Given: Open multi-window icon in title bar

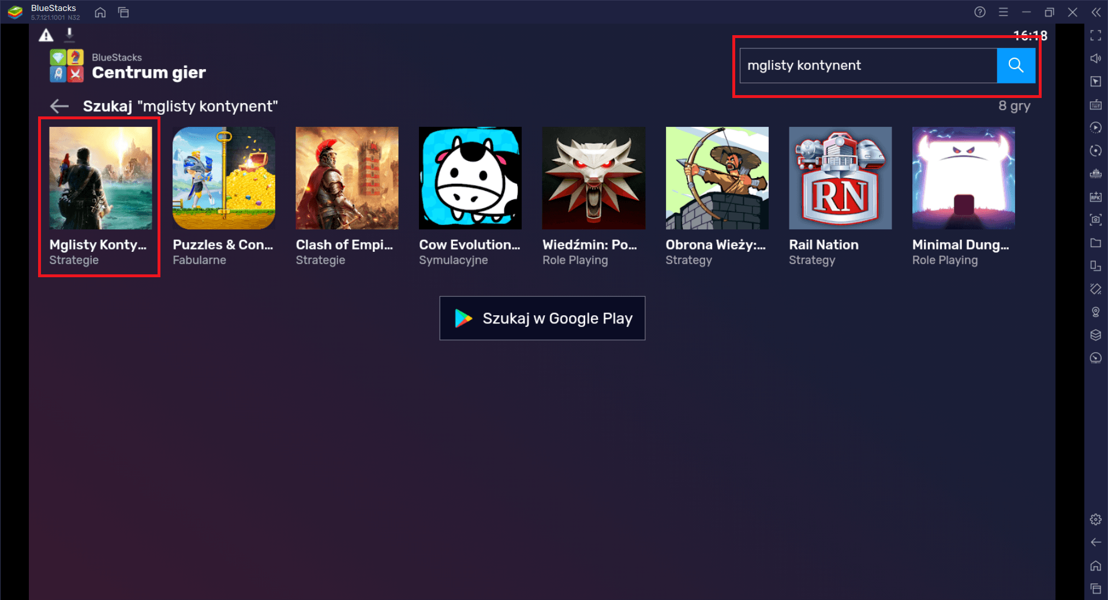Looking at the screenshot, I should click(123, 12).
